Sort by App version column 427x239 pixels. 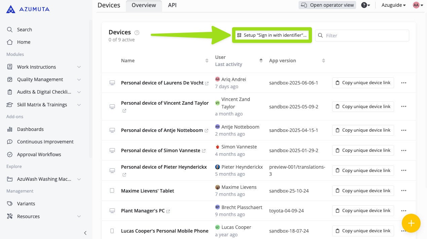(323, 61)
